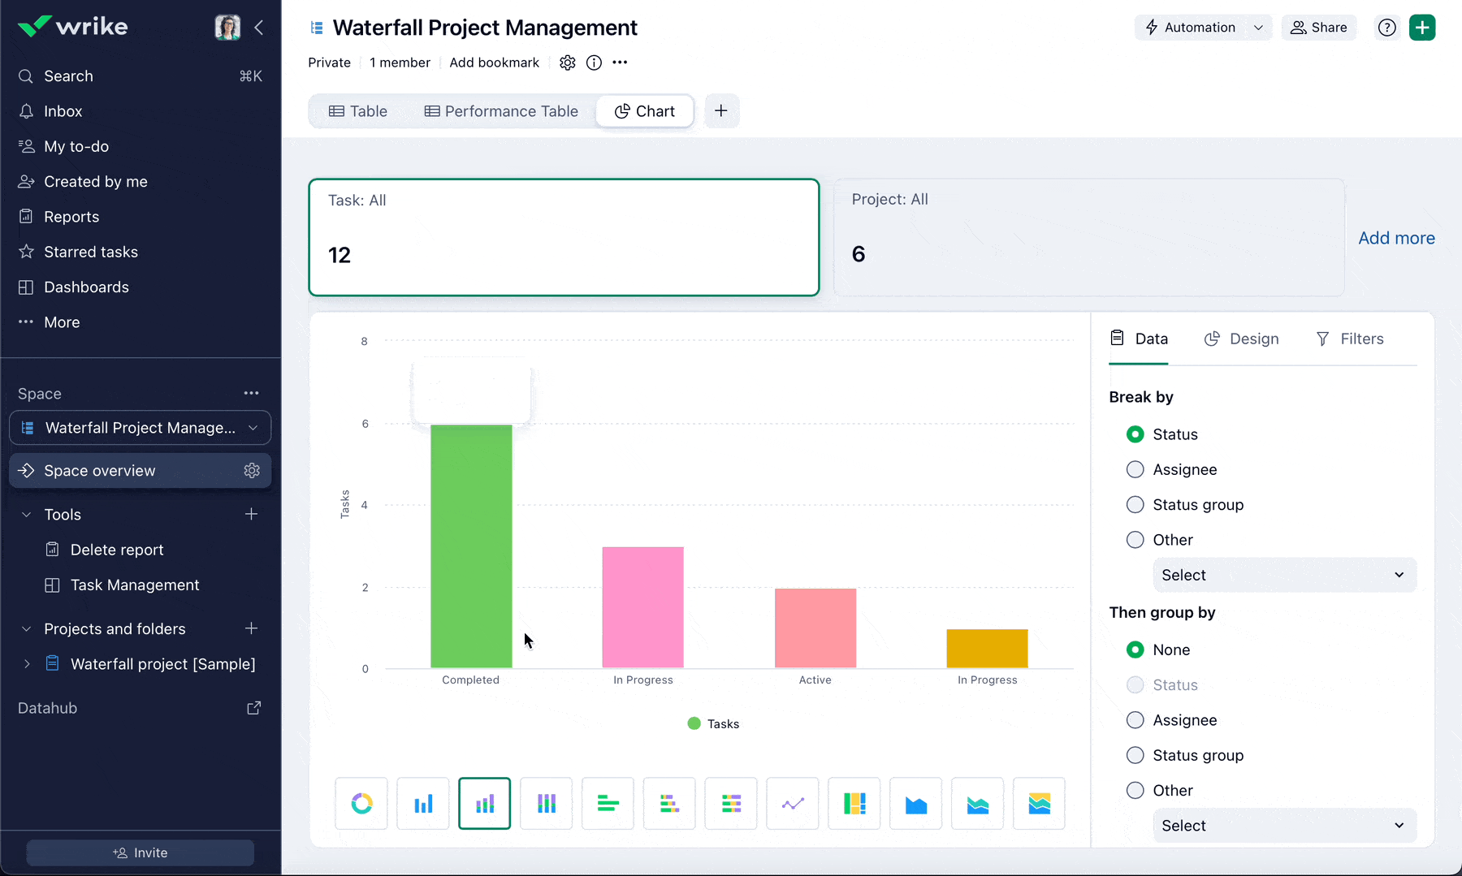Click the pink In Progress bar
The height and width of the screenshot is (876, 1462).
[643, 607]
